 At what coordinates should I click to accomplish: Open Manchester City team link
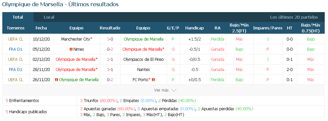point(76,39)
